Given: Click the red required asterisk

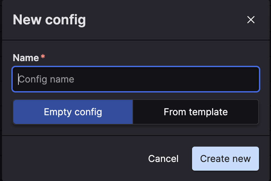Looking at the screenshot, I should click(42, 57).
